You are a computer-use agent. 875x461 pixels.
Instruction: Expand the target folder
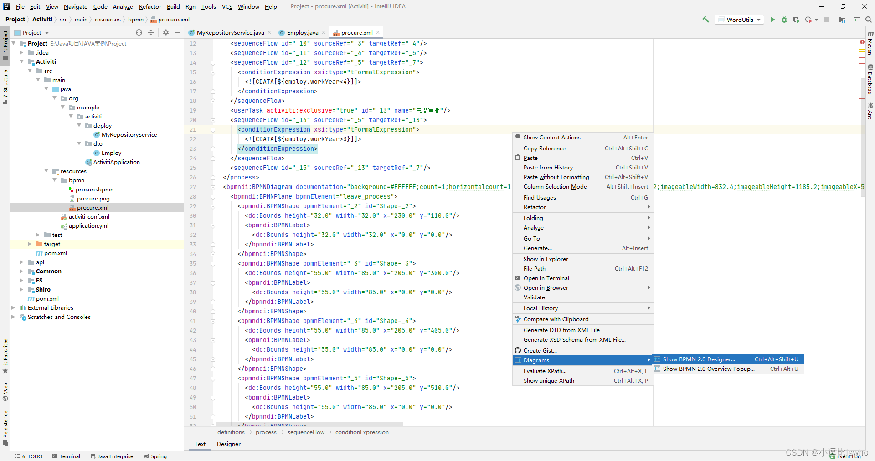pyautogui.click(x=30, y=244)
